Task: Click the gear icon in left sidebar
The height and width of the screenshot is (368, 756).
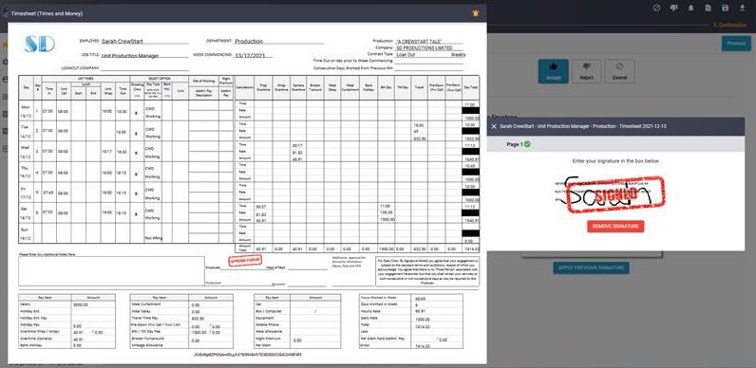Action: pos(5,63)
